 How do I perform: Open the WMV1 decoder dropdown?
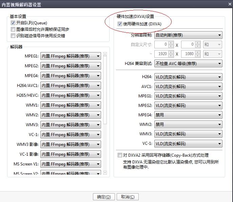[71, 105]
